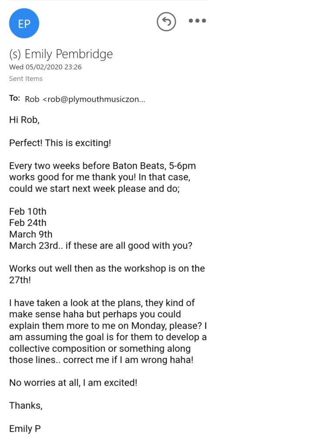Click the "No worries at all" line

[x=73, y=383]
